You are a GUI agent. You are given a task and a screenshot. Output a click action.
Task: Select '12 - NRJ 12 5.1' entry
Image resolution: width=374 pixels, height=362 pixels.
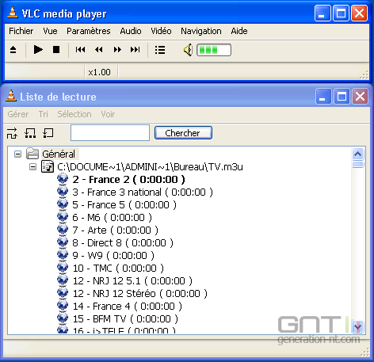[x=132, y=281]
